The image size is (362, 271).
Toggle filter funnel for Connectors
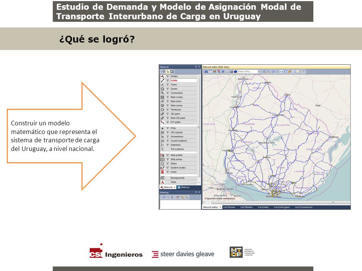click(167, 93)
